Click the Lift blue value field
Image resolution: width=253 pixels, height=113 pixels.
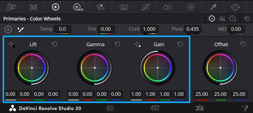53,94
